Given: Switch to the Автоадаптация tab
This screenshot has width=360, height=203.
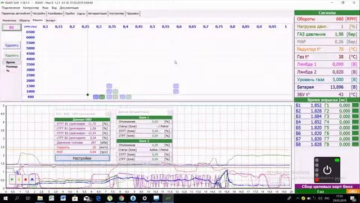Looking at the screenshot, I should pyautogui.click(x=97, y=14).
